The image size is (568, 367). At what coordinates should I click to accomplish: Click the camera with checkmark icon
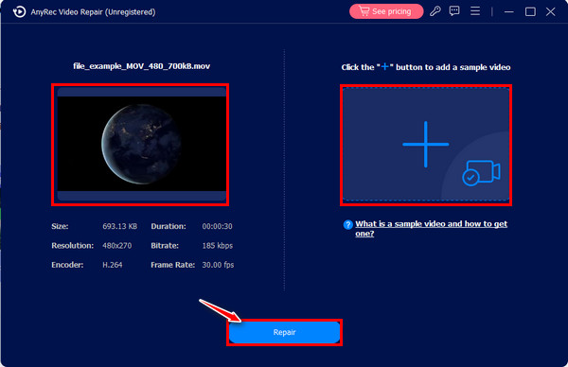(481, 173)
